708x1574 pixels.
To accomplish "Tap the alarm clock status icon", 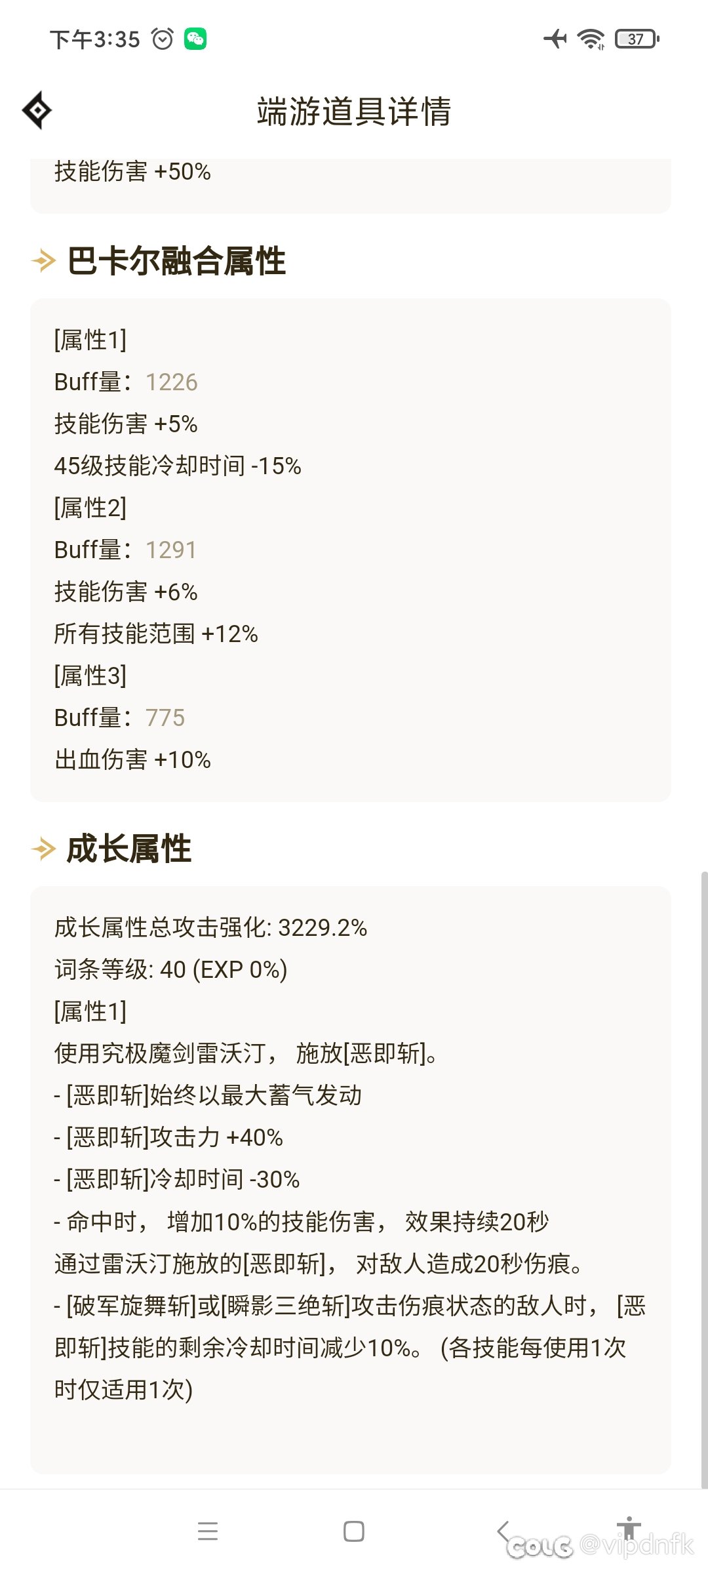I will click(x=163, y=39).
